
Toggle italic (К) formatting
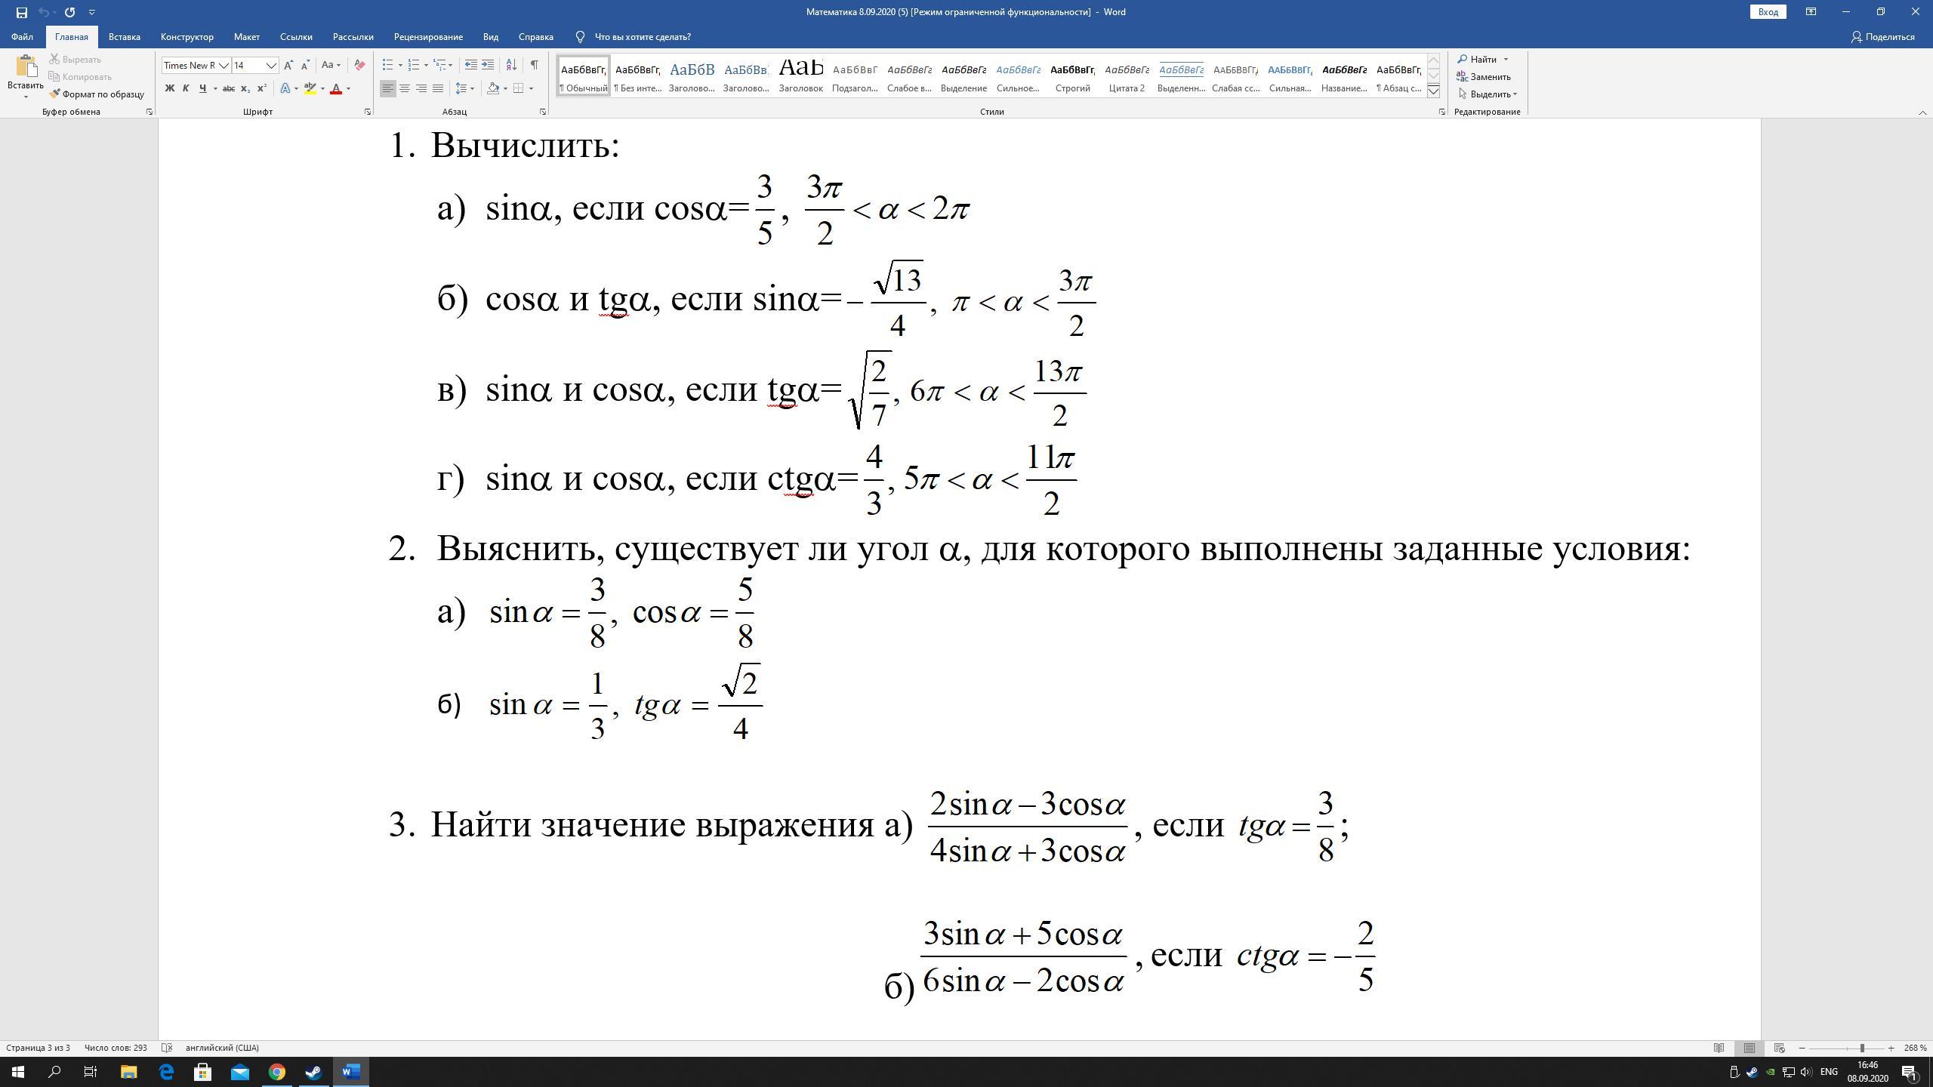point(186,88)
